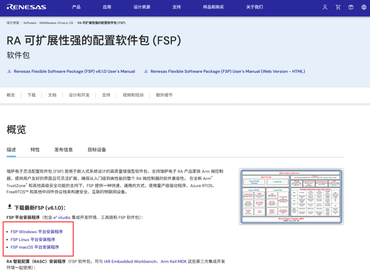The image size is (370, 277).
Task: Select the 描述 tab
Action: [11, 150]
